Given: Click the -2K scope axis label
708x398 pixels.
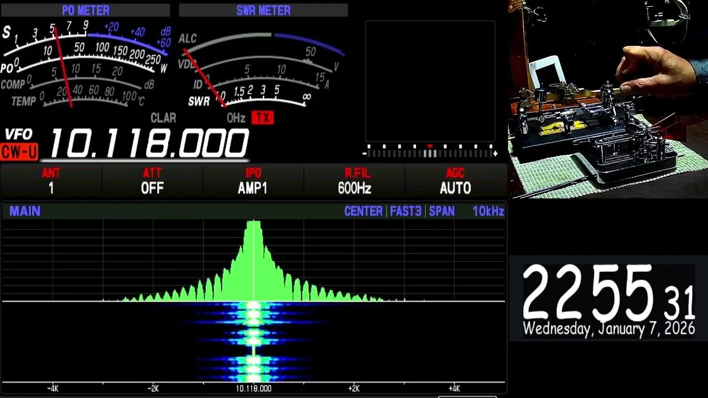Looking at the screenshot, I should (x=153, y=389).
